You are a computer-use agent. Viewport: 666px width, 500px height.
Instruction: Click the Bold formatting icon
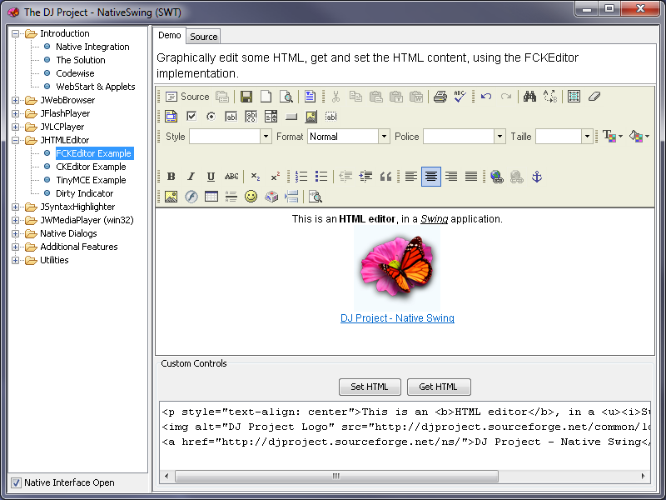171,177
